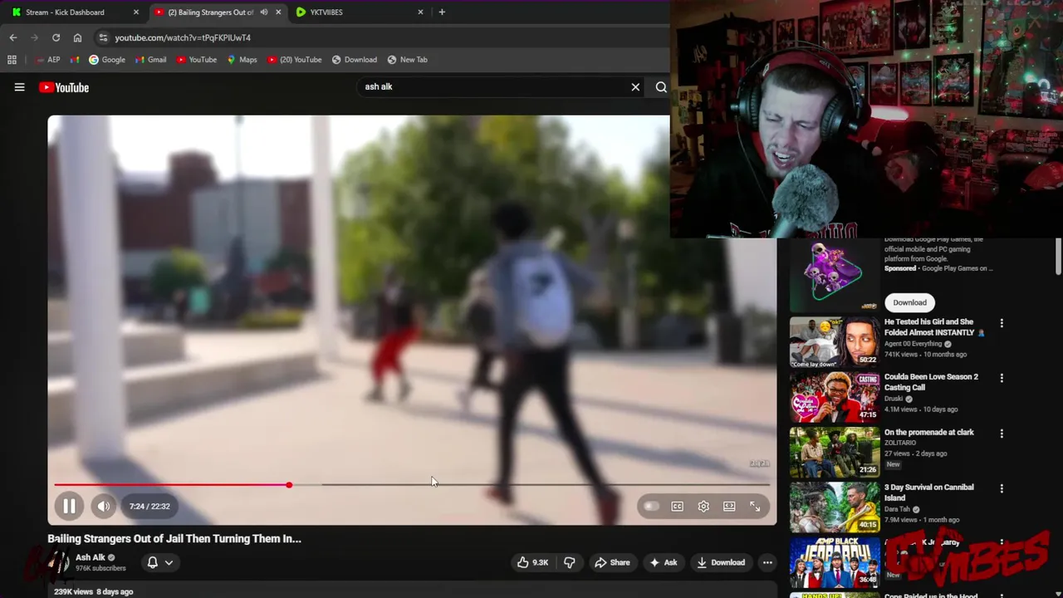
Task: Click the URL address bar
Action: pyautogui.click(x=382, y=37)
